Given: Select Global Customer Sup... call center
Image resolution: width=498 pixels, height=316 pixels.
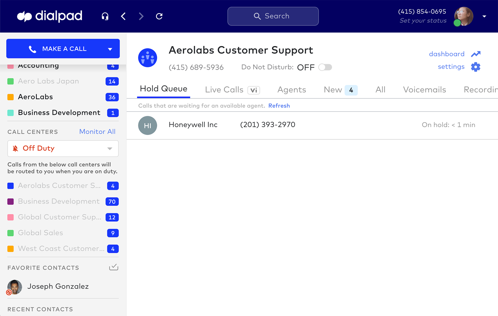Looking at the screenshot, I should pos(63,217).
